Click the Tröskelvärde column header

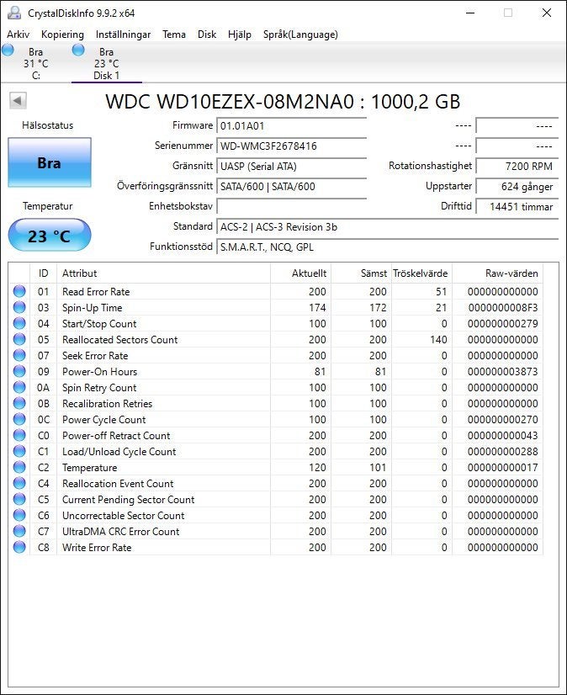click(421, 273)
